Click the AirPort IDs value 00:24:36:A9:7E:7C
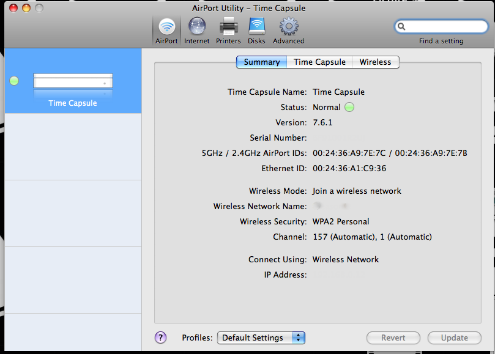 coord(349,153)
